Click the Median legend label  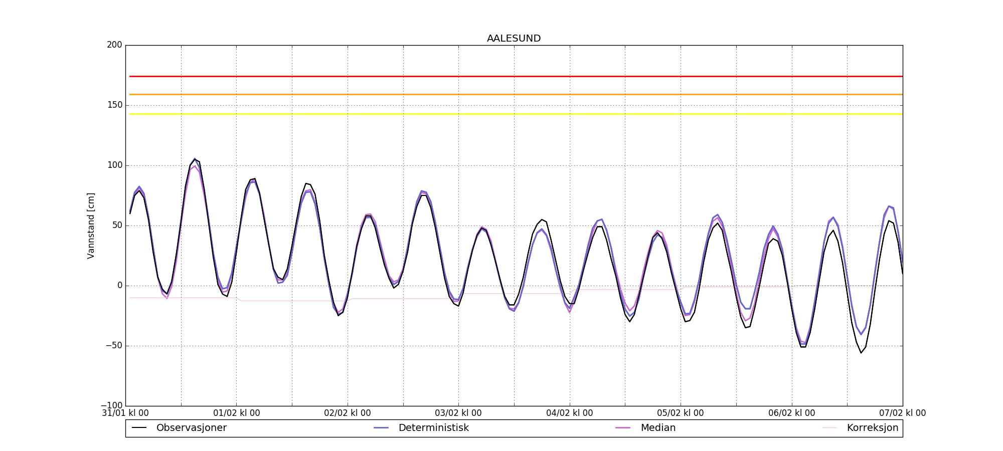click(658, 428)
